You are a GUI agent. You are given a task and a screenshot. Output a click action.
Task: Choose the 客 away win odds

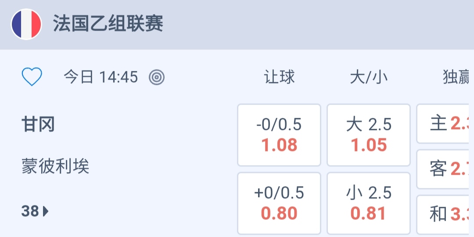tap(445, 169)
